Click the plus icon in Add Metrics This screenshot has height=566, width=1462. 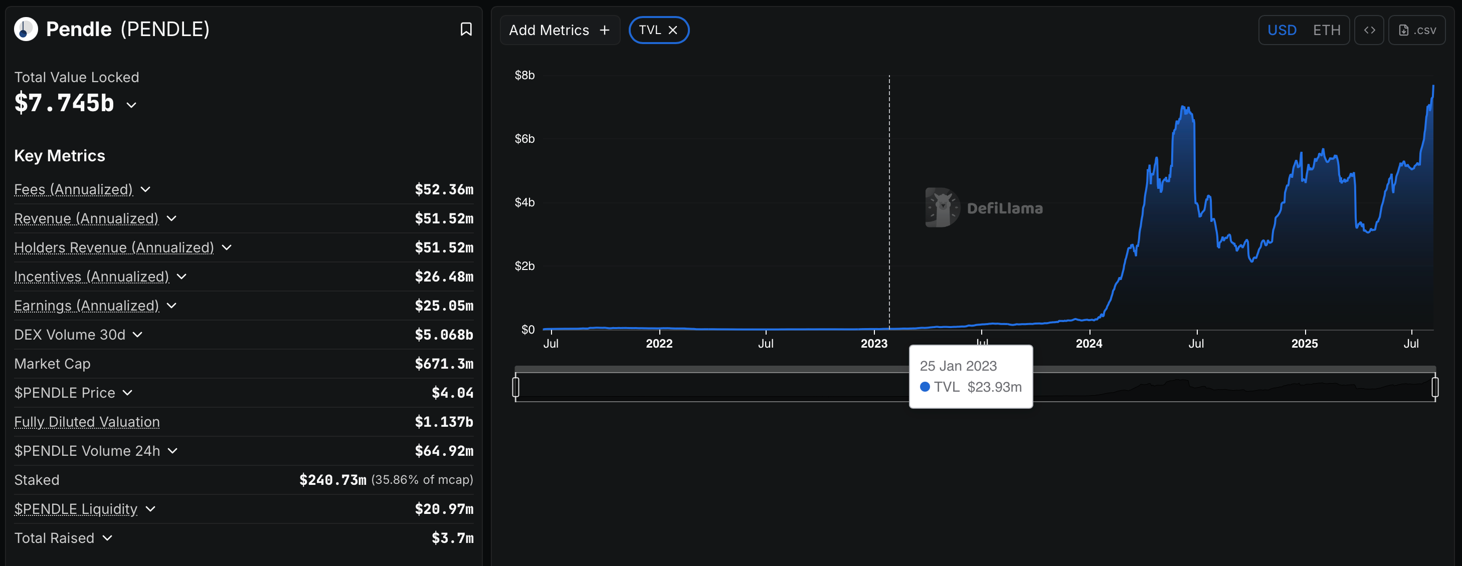coord(605,30)
